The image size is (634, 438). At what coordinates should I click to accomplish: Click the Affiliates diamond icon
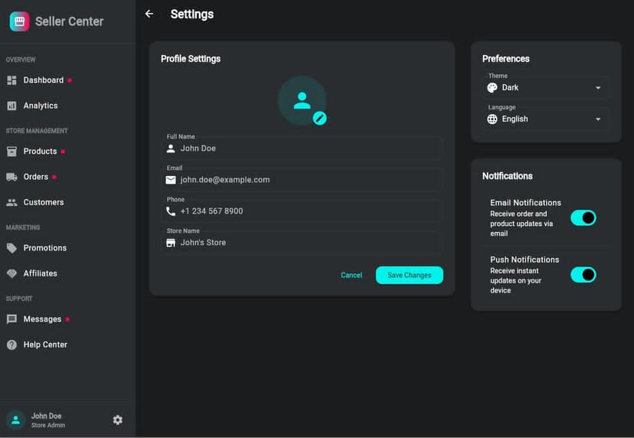tap(11, 273)
